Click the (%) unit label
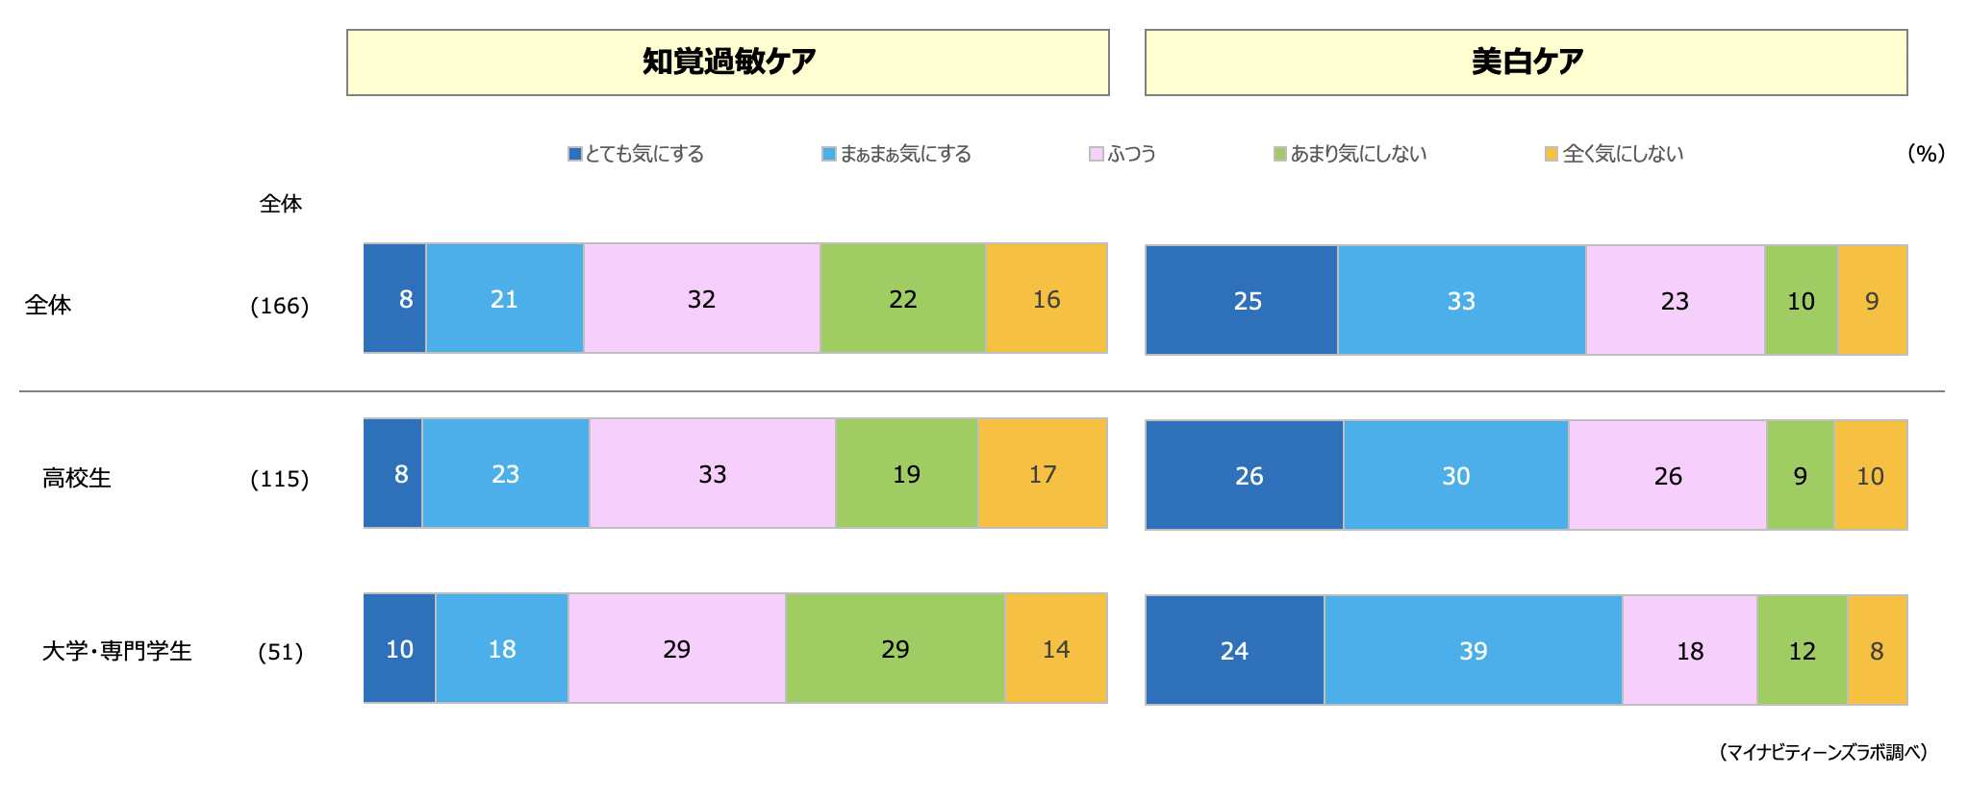 coord(1927,154)
